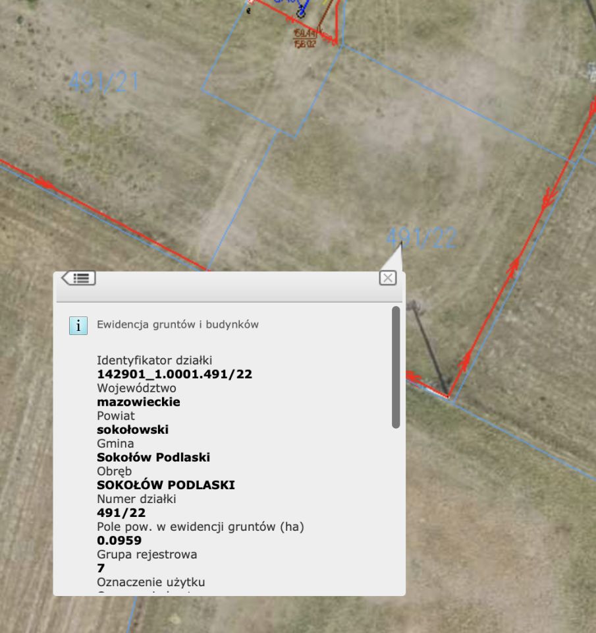Click the map label 491/21

pyautogui.click(x=103, y=82)
